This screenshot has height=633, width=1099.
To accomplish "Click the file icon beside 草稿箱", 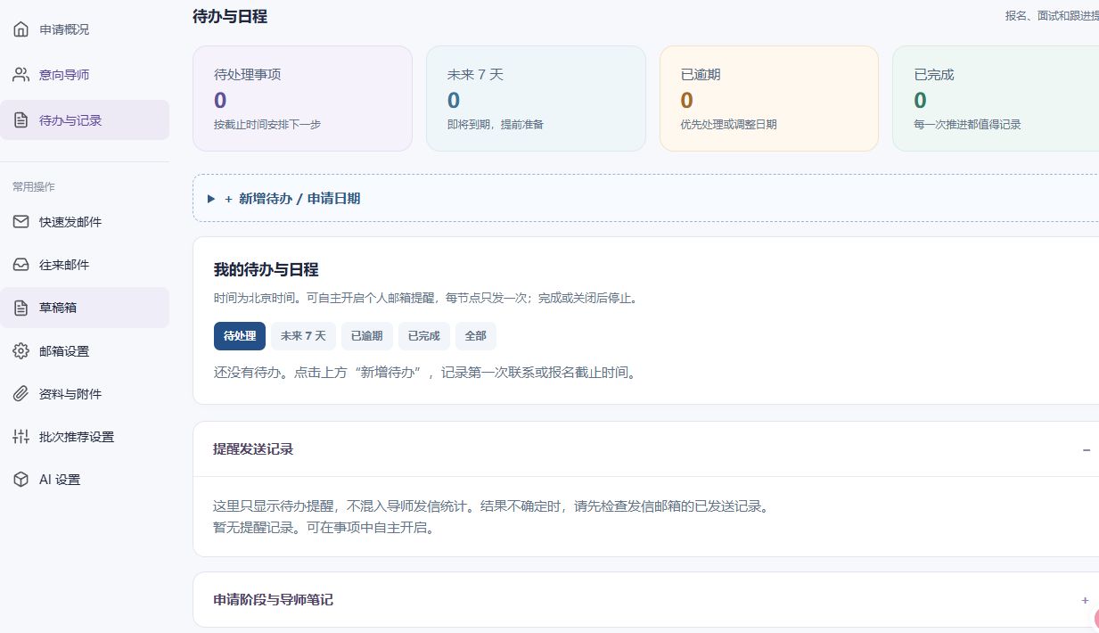I will (21, 308).
